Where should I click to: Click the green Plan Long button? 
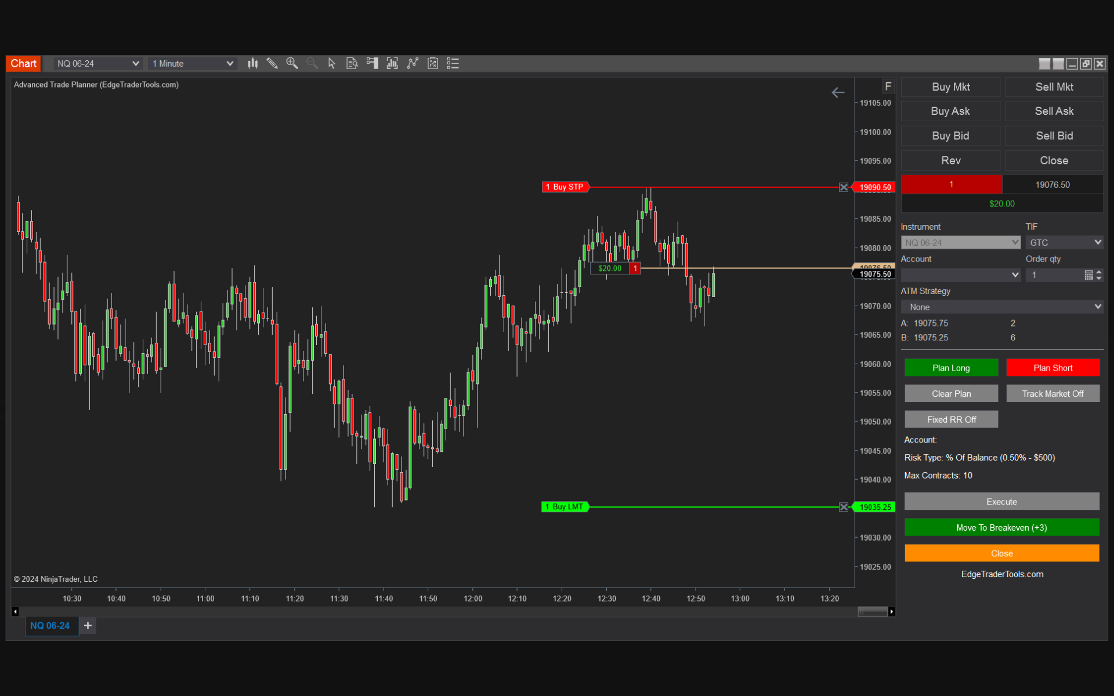[x=951, y=368]
